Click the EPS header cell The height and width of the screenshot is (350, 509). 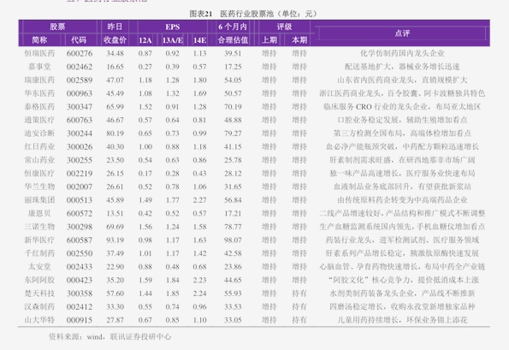pos(172,27)
